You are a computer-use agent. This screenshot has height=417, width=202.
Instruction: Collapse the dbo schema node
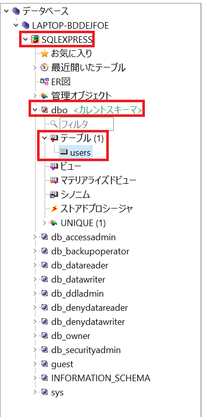point(35,110)
